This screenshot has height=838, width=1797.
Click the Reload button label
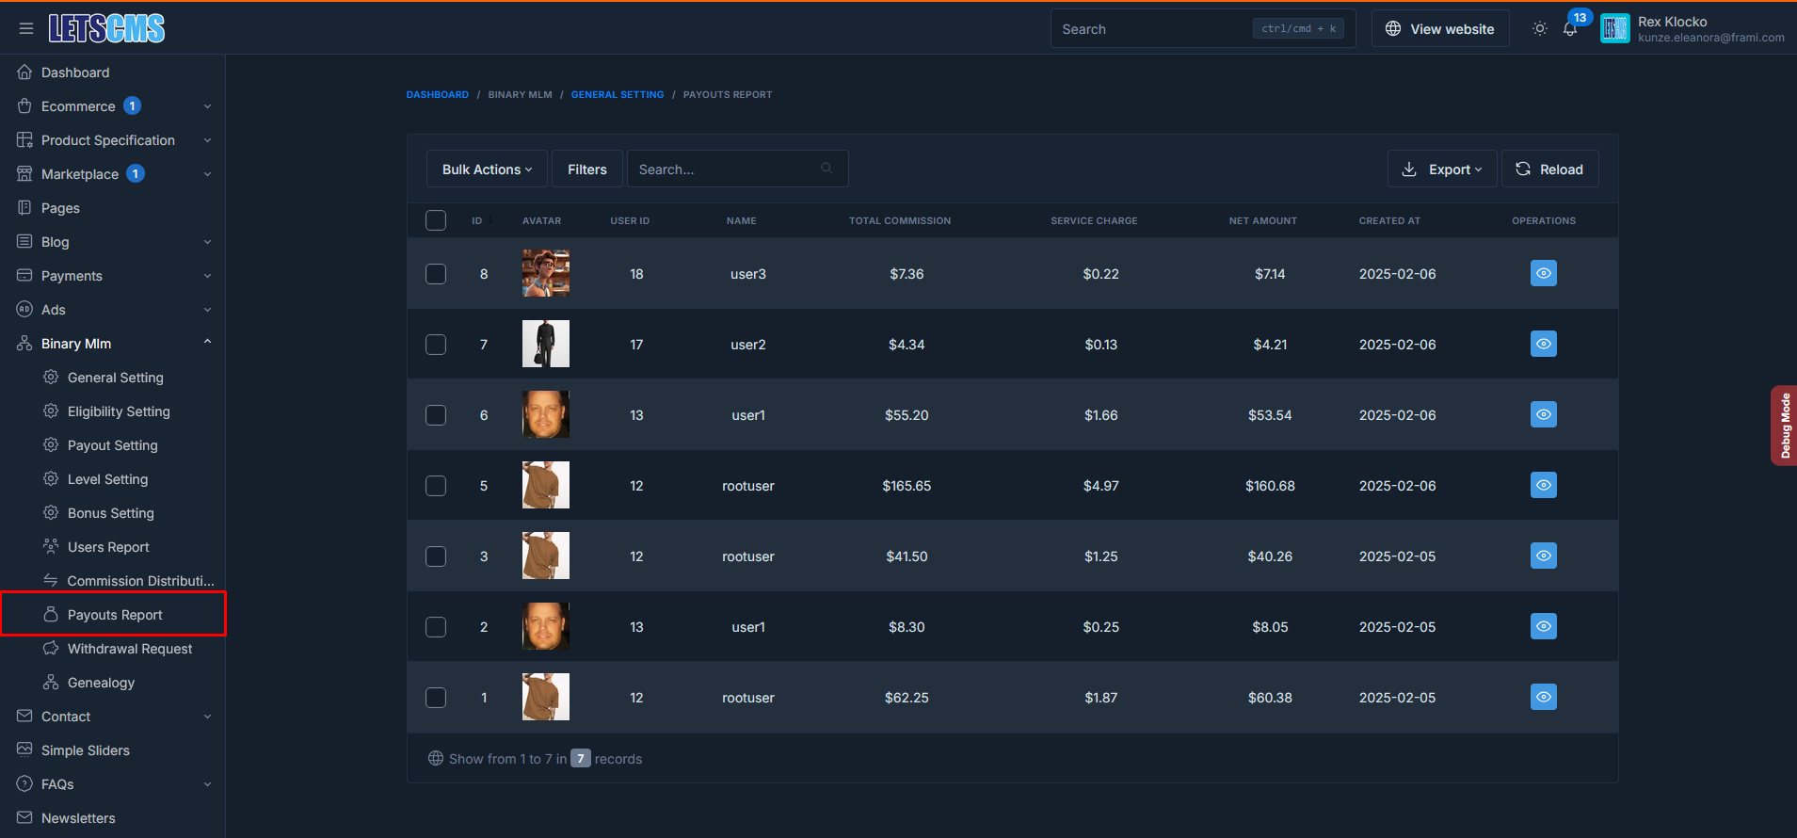coord(1562,169)
